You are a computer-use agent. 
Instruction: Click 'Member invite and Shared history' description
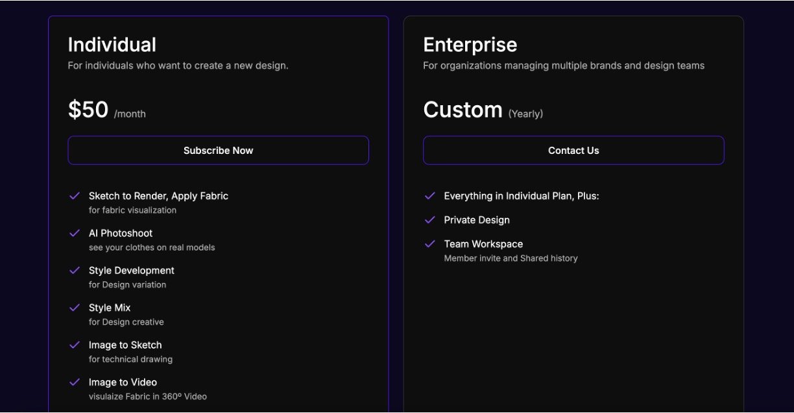coord(511,258)
